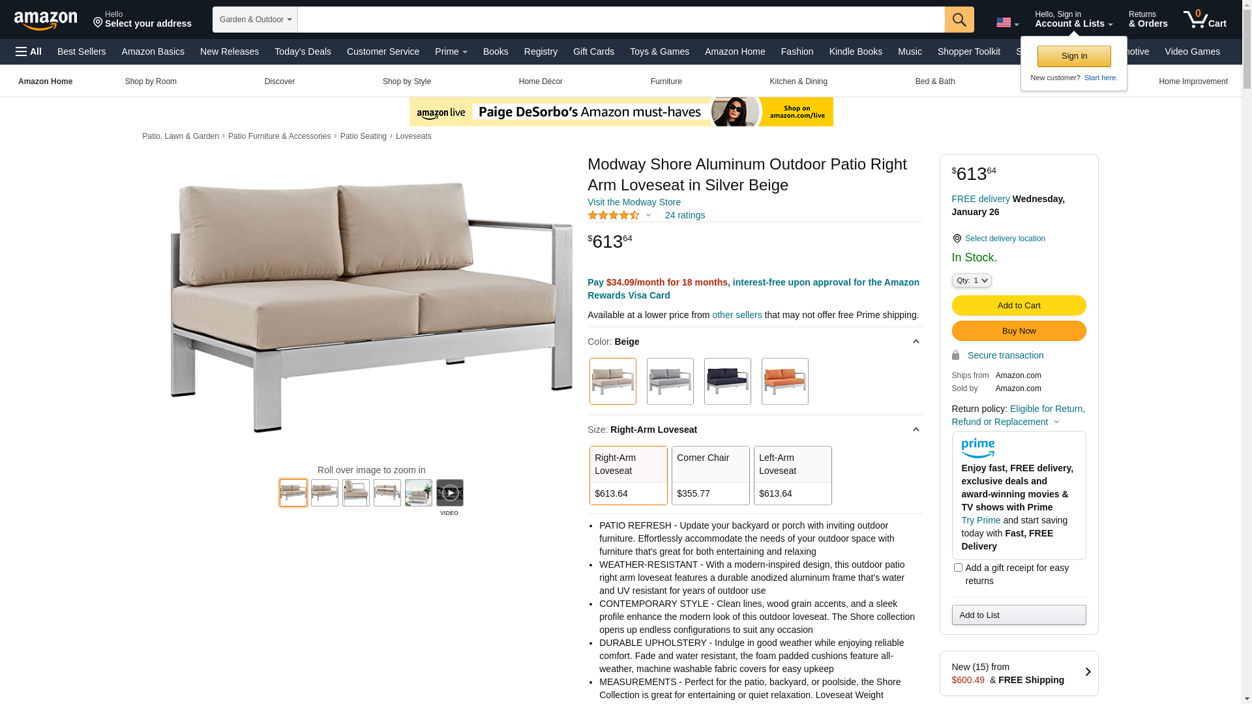Click the US flag language selector
This screenshot has height=704, width=1252.
tap(1007, 23)
